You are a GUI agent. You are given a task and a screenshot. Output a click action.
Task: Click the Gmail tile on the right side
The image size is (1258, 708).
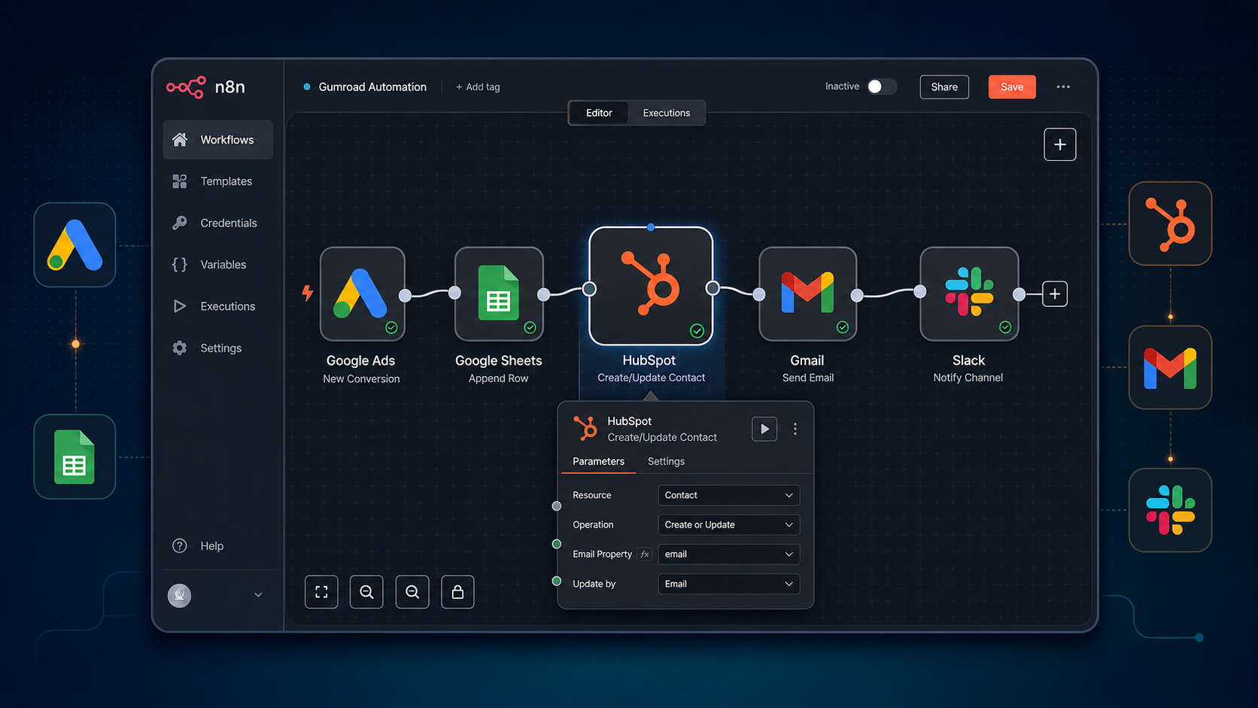[1170, 367]
